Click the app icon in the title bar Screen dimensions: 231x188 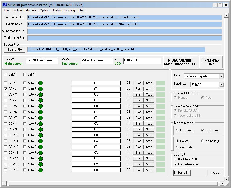[x=4, y=5]
